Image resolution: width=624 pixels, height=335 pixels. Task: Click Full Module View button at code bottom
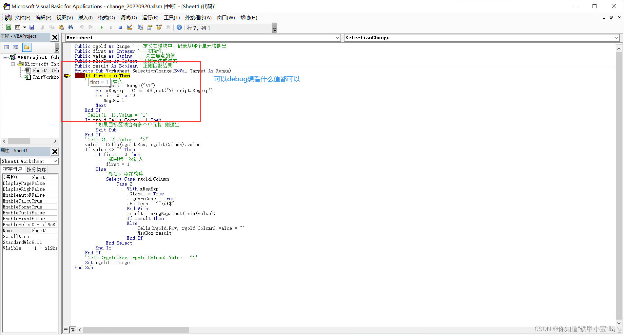click(x=73, y=329)
